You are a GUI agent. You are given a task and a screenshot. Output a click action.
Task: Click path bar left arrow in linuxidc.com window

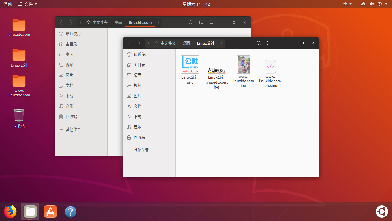(80, 22)
